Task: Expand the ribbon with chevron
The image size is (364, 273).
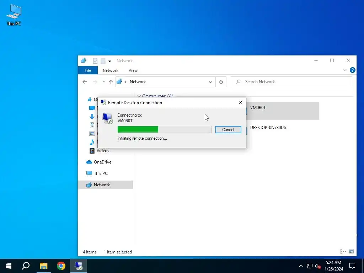Action: (345, 70)
